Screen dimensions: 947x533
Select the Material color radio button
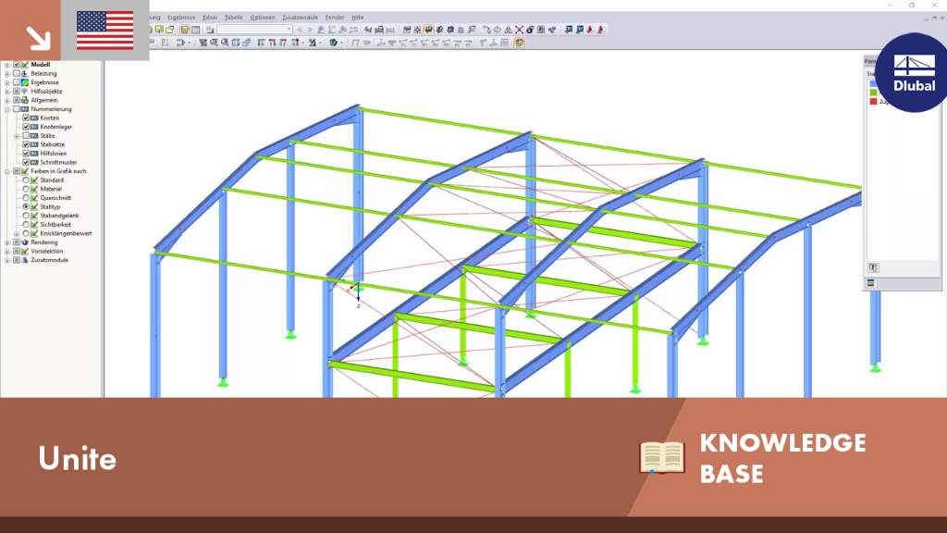pyautogui.click(x=26, y=189)
